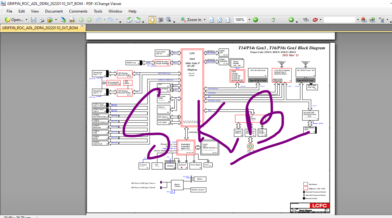Select the Snapshot camera tool
Screen dimensions: 392x218
[161, 20]
